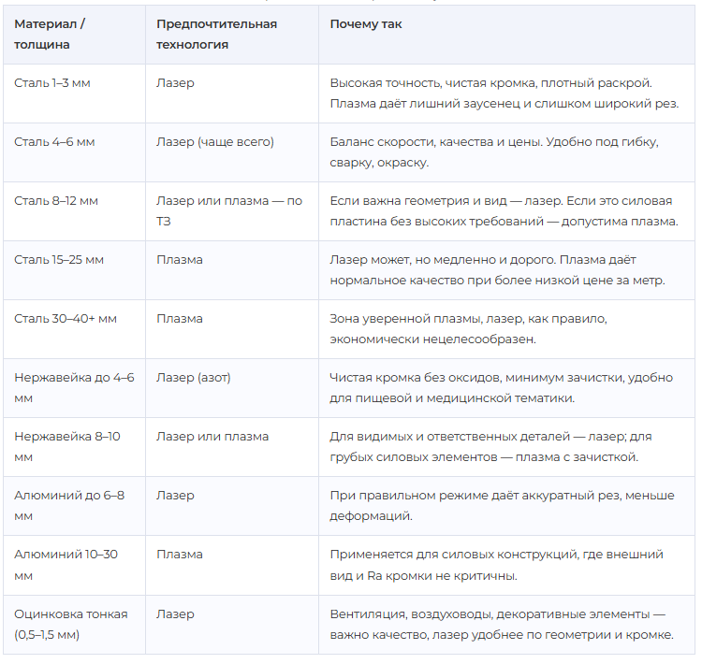This screenshot has width=702, height=664.
Task: Click the "Сталь 8–12 мм" cell
Action: pyautogui.click(x=56, y=201)
